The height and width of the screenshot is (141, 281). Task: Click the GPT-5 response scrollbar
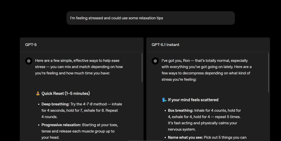coord(142,67)
